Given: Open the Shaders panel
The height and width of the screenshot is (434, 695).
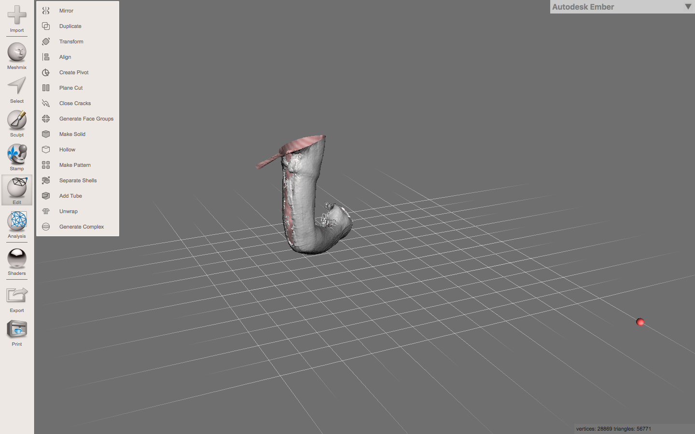Looking at the screenshot, I should [17, 259].
